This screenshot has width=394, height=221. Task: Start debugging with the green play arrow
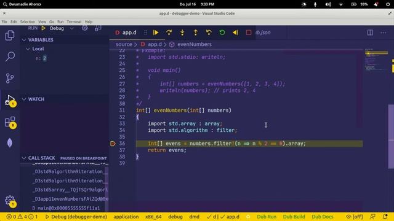click(43, 28)
